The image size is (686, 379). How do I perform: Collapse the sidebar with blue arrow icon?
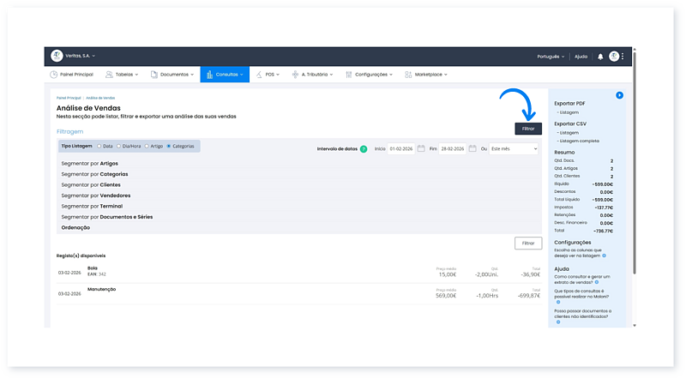pos(619,95)
